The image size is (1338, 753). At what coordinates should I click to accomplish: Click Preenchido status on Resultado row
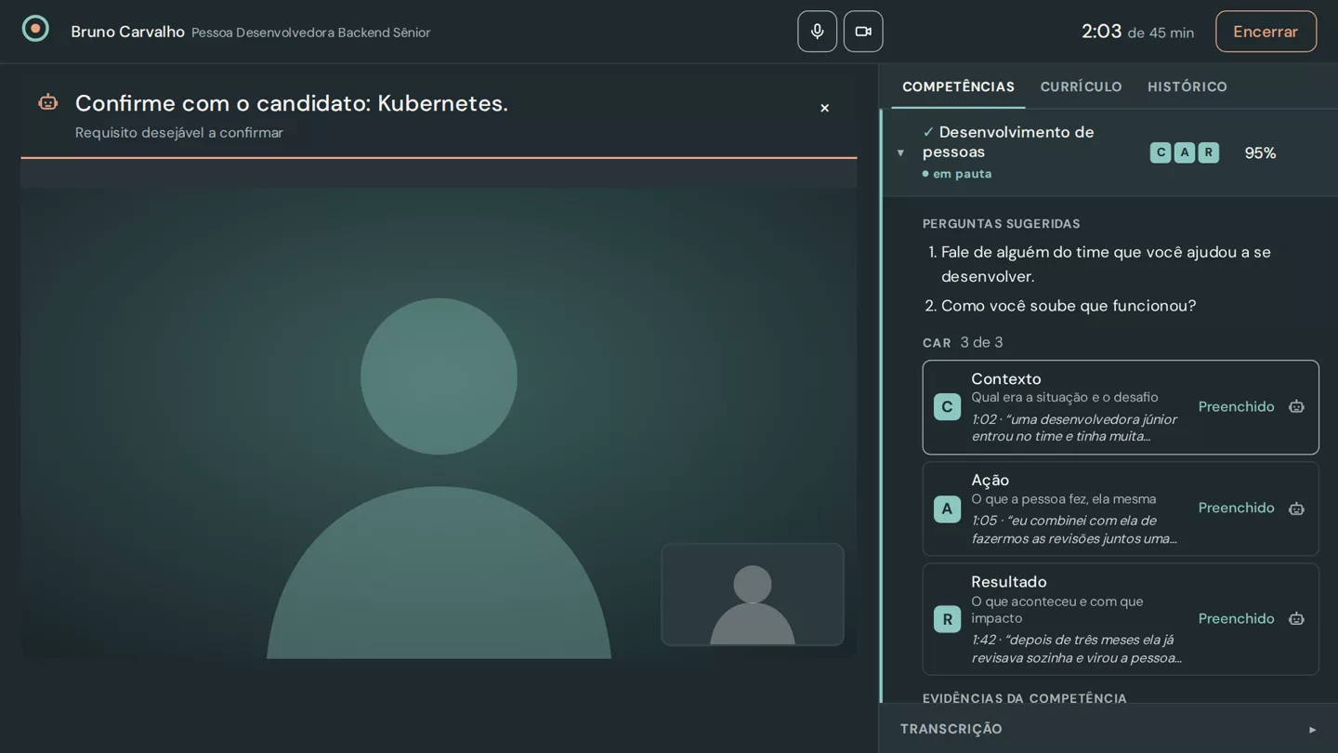pyautogui.click(x=1236, y=619)
